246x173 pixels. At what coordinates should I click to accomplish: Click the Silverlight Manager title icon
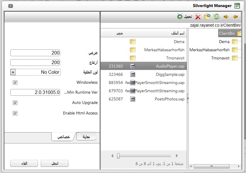237,6
